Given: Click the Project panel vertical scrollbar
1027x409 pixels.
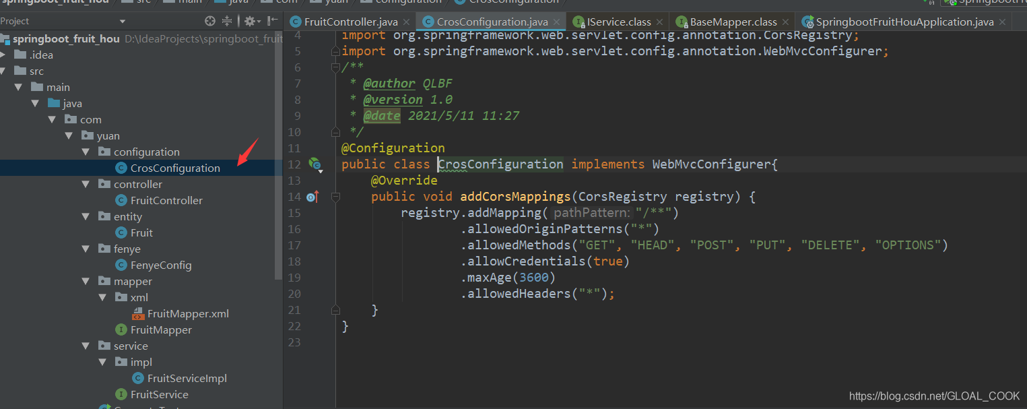Looking at the screenshot, I should point(279,155).
